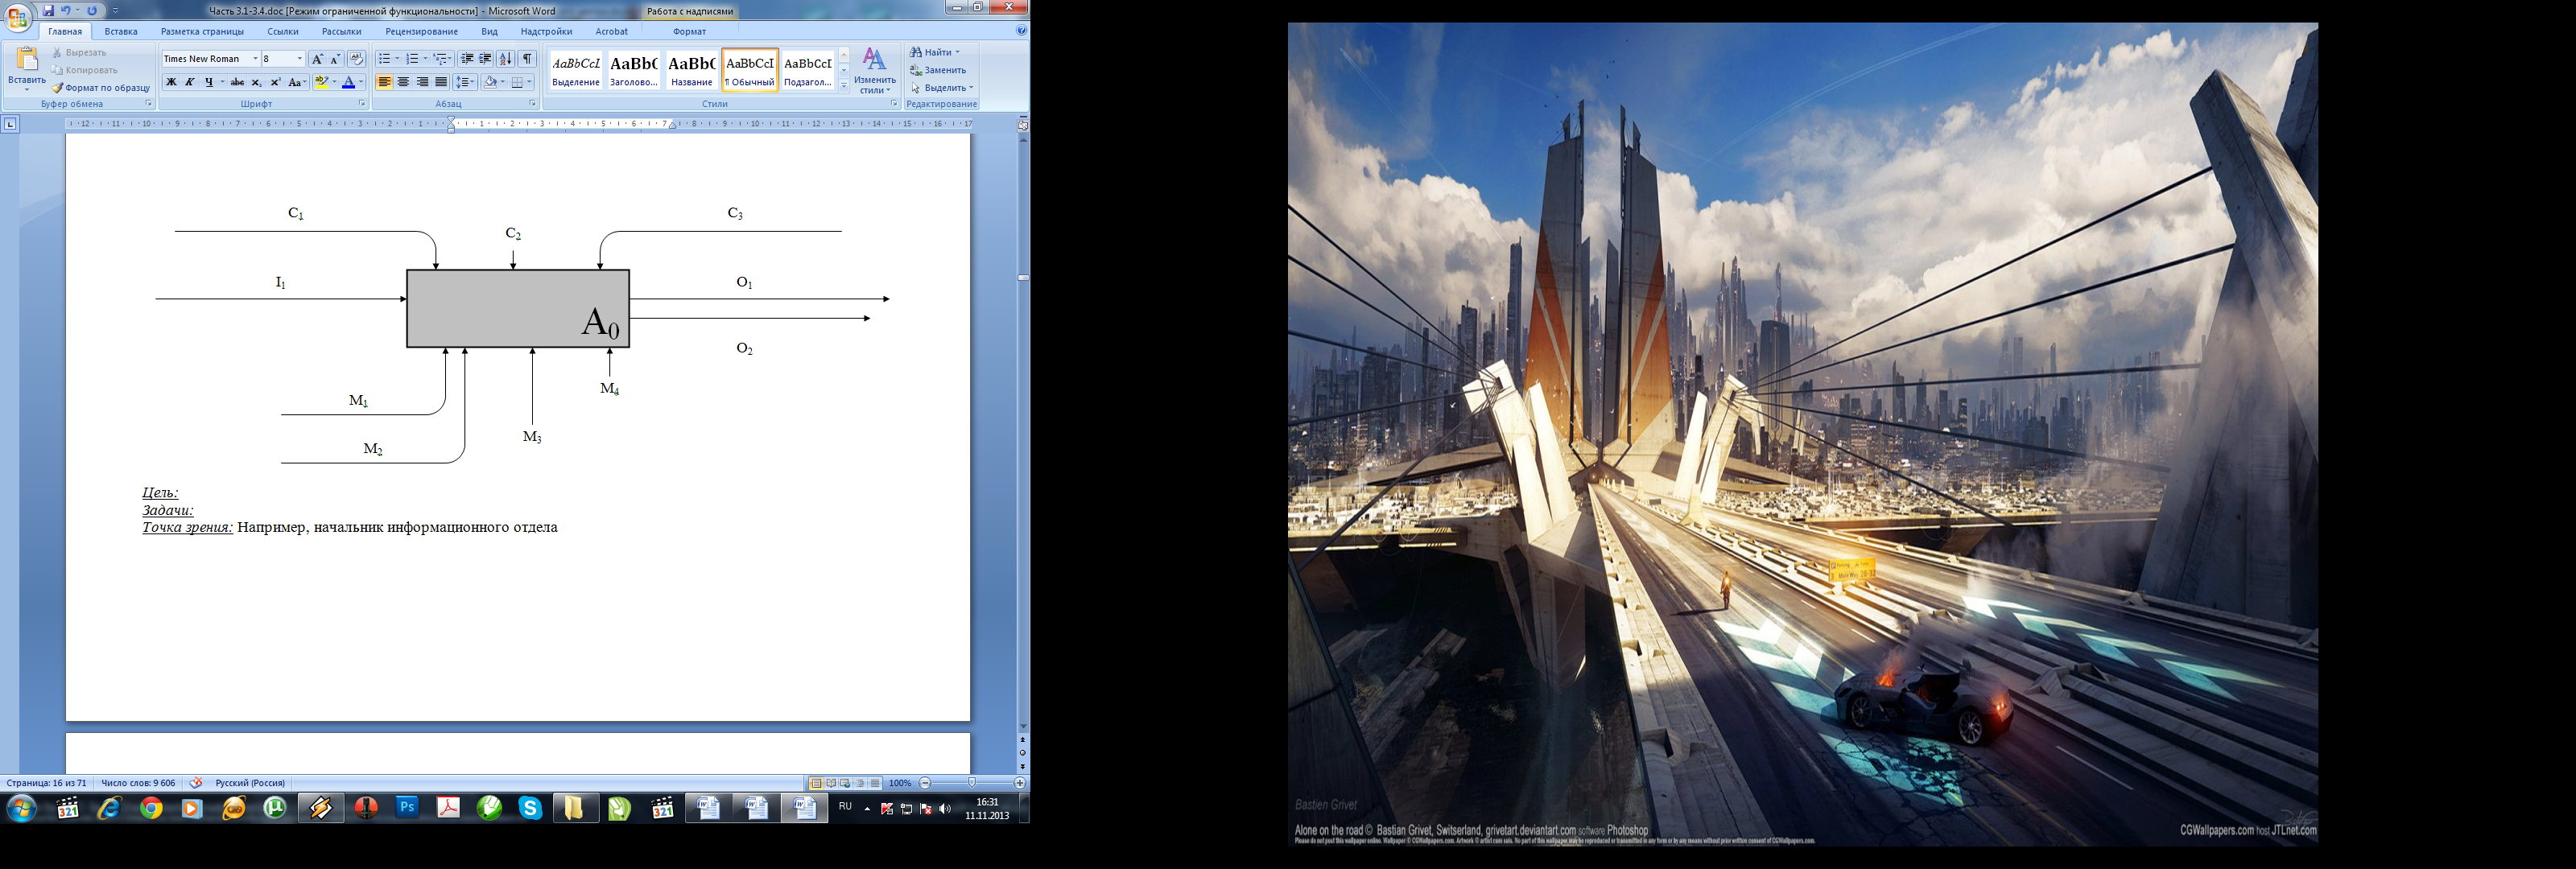Open Paragraph dialog launcher (Абзац)
Image resolution: width=2576 pixels, height=869 pixels.
(x=532, y=103)
